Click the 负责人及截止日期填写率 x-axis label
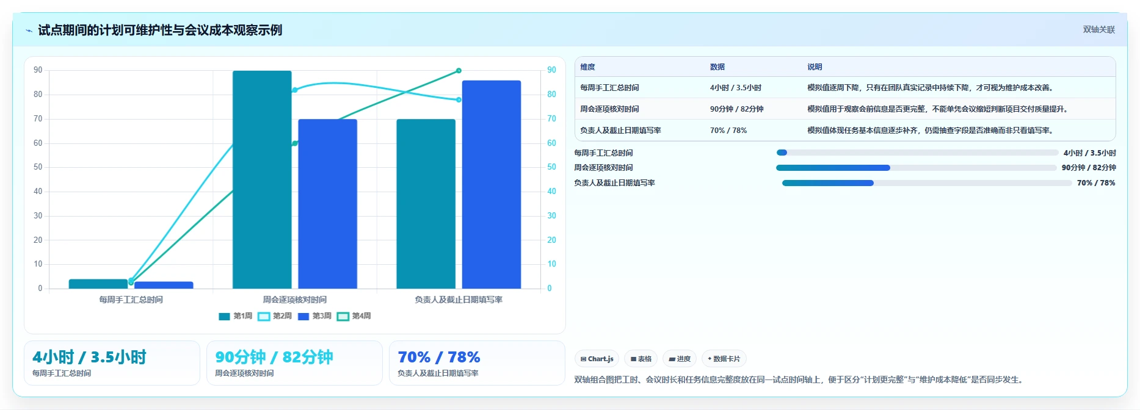 coord(459,300)
